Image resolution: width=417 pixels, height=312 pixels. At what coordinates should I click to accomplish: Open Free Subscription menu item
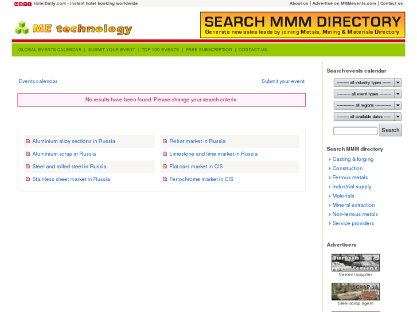point(209,50)
